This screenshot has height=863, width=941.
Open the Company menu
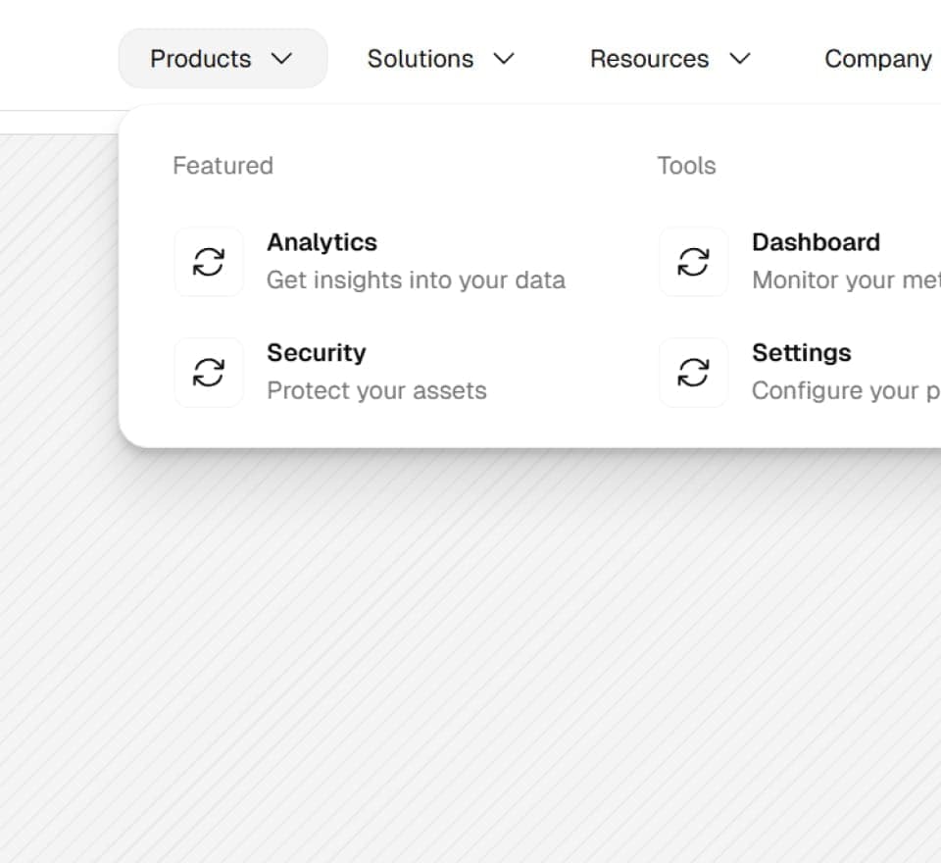pyautogui.click(x=878, y=59)
